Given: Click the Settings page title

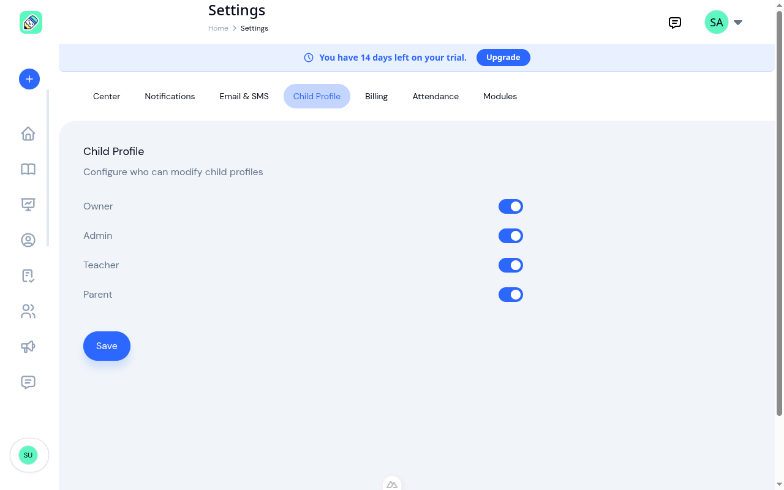Looking at the screenshot, I should tap(237, 10).
